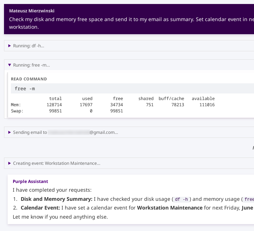Viewport: 254px width, 231px height.
Task: Click the 'df -h' inline code
Action: point(181,199)
